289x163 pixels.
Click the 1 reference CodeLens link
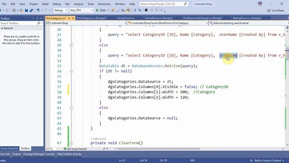click(x=98, y=139)
